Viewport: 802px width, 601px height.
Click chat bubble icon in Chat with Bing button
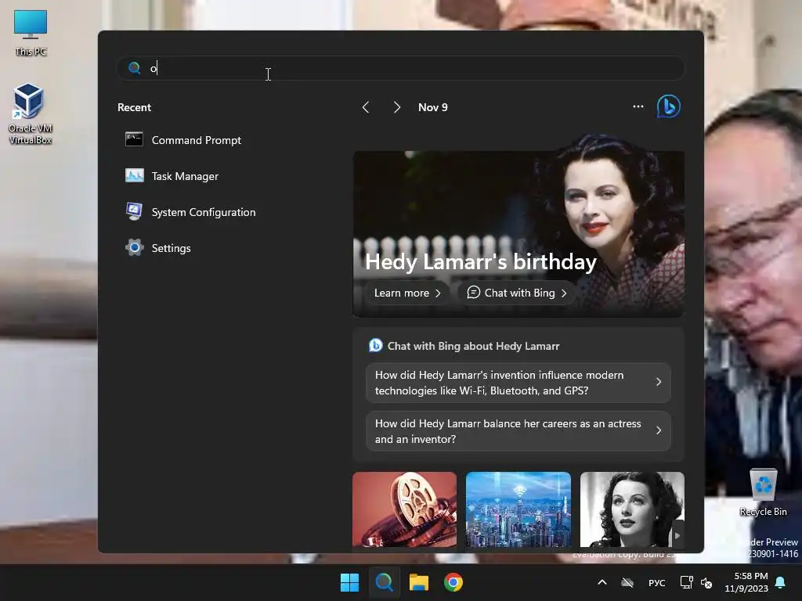(x=474, y=293)
